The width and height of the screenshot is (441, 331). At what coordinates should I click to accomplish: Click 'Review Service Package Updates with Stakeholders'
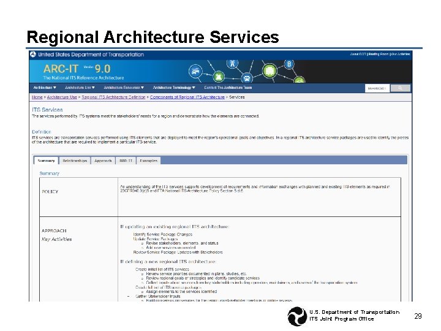[x=178, y=252]
